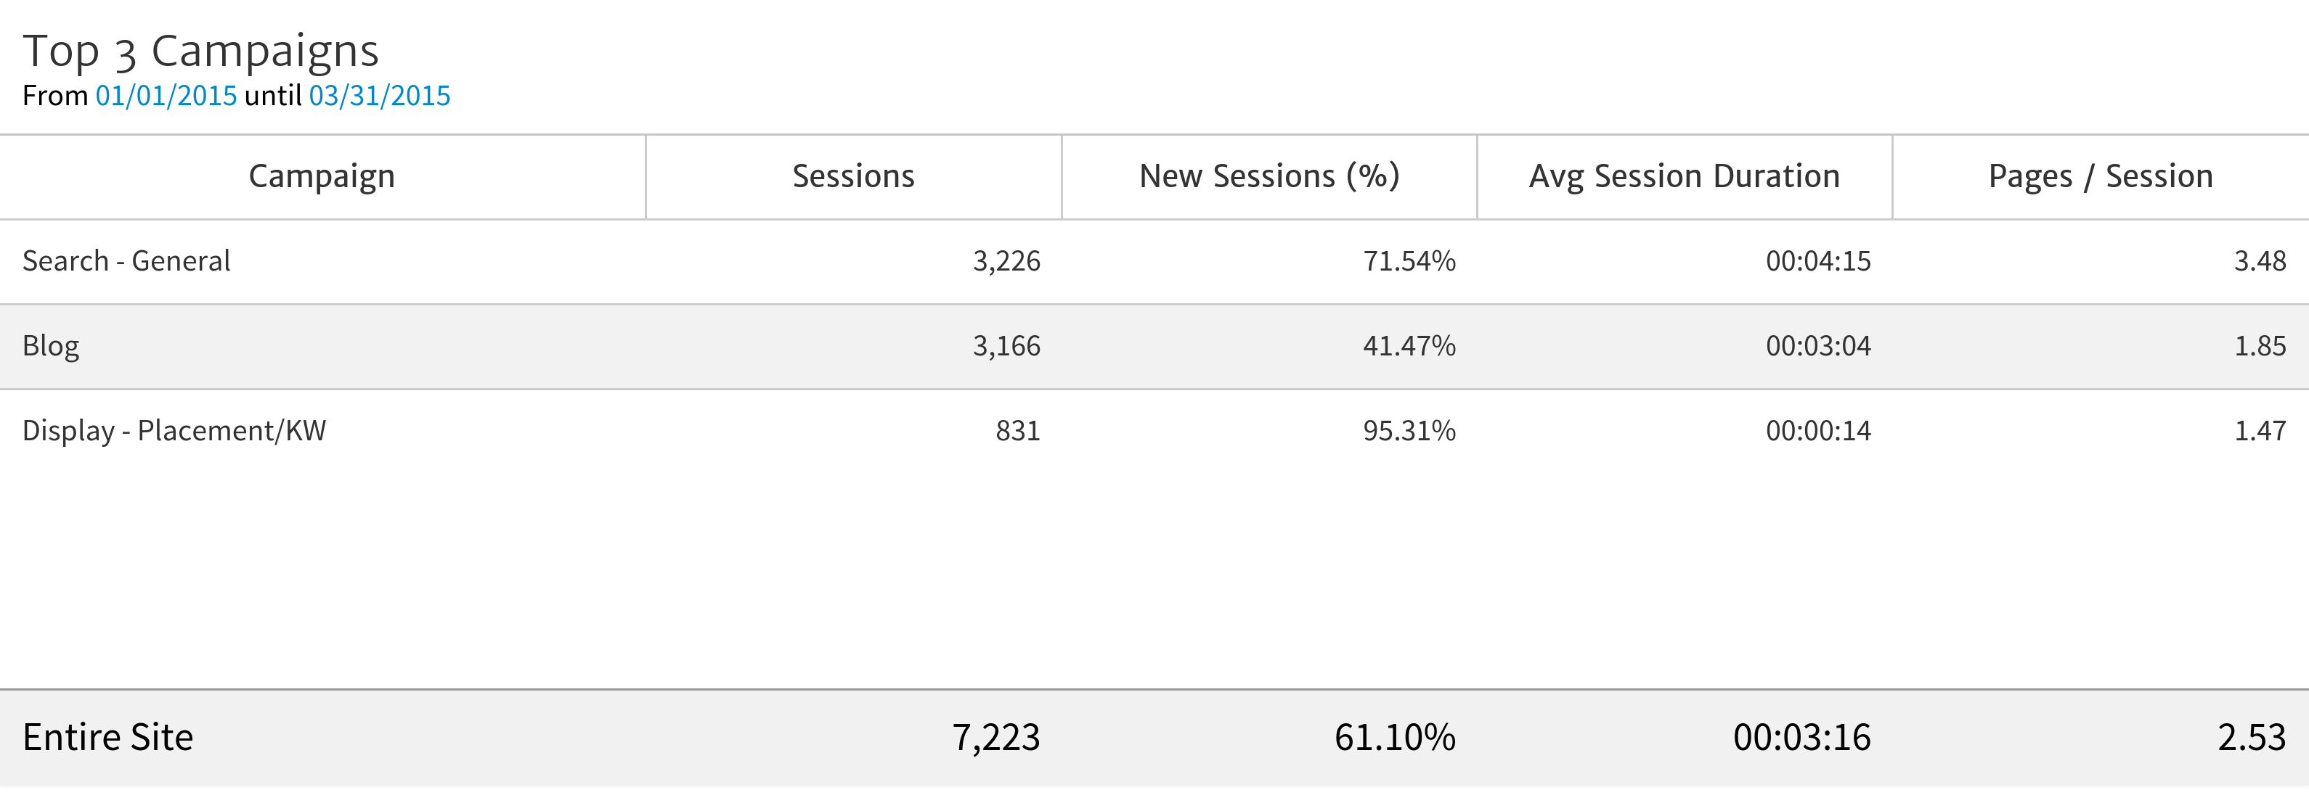
Task: Select the 7,223 total sessions value
Action: pos(995,737)
